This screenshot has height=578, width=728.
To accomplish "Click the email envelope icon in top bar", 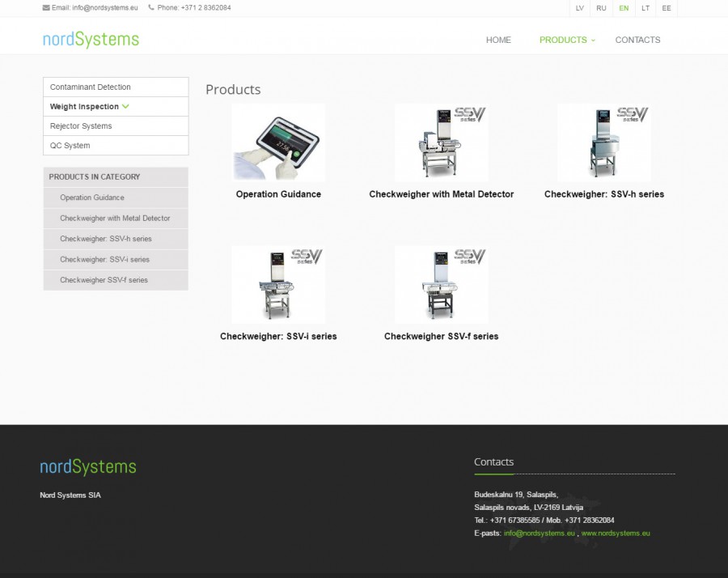I will [46, 8].
